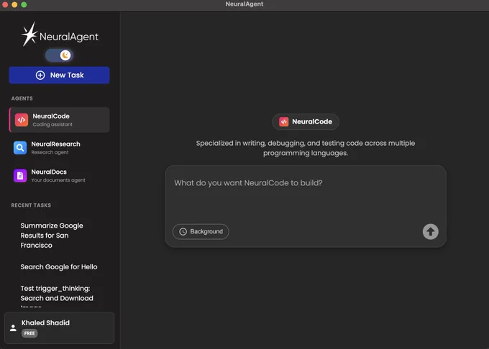Select the NeuralDocs documents agent
This screenshot has width=489, height=349.
[x=59, y=176]
